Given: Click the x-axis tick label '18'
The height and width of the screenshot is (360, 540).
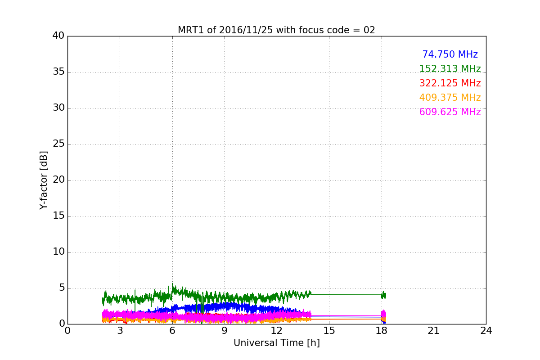Looking at the screenshot, I should 381,331.
